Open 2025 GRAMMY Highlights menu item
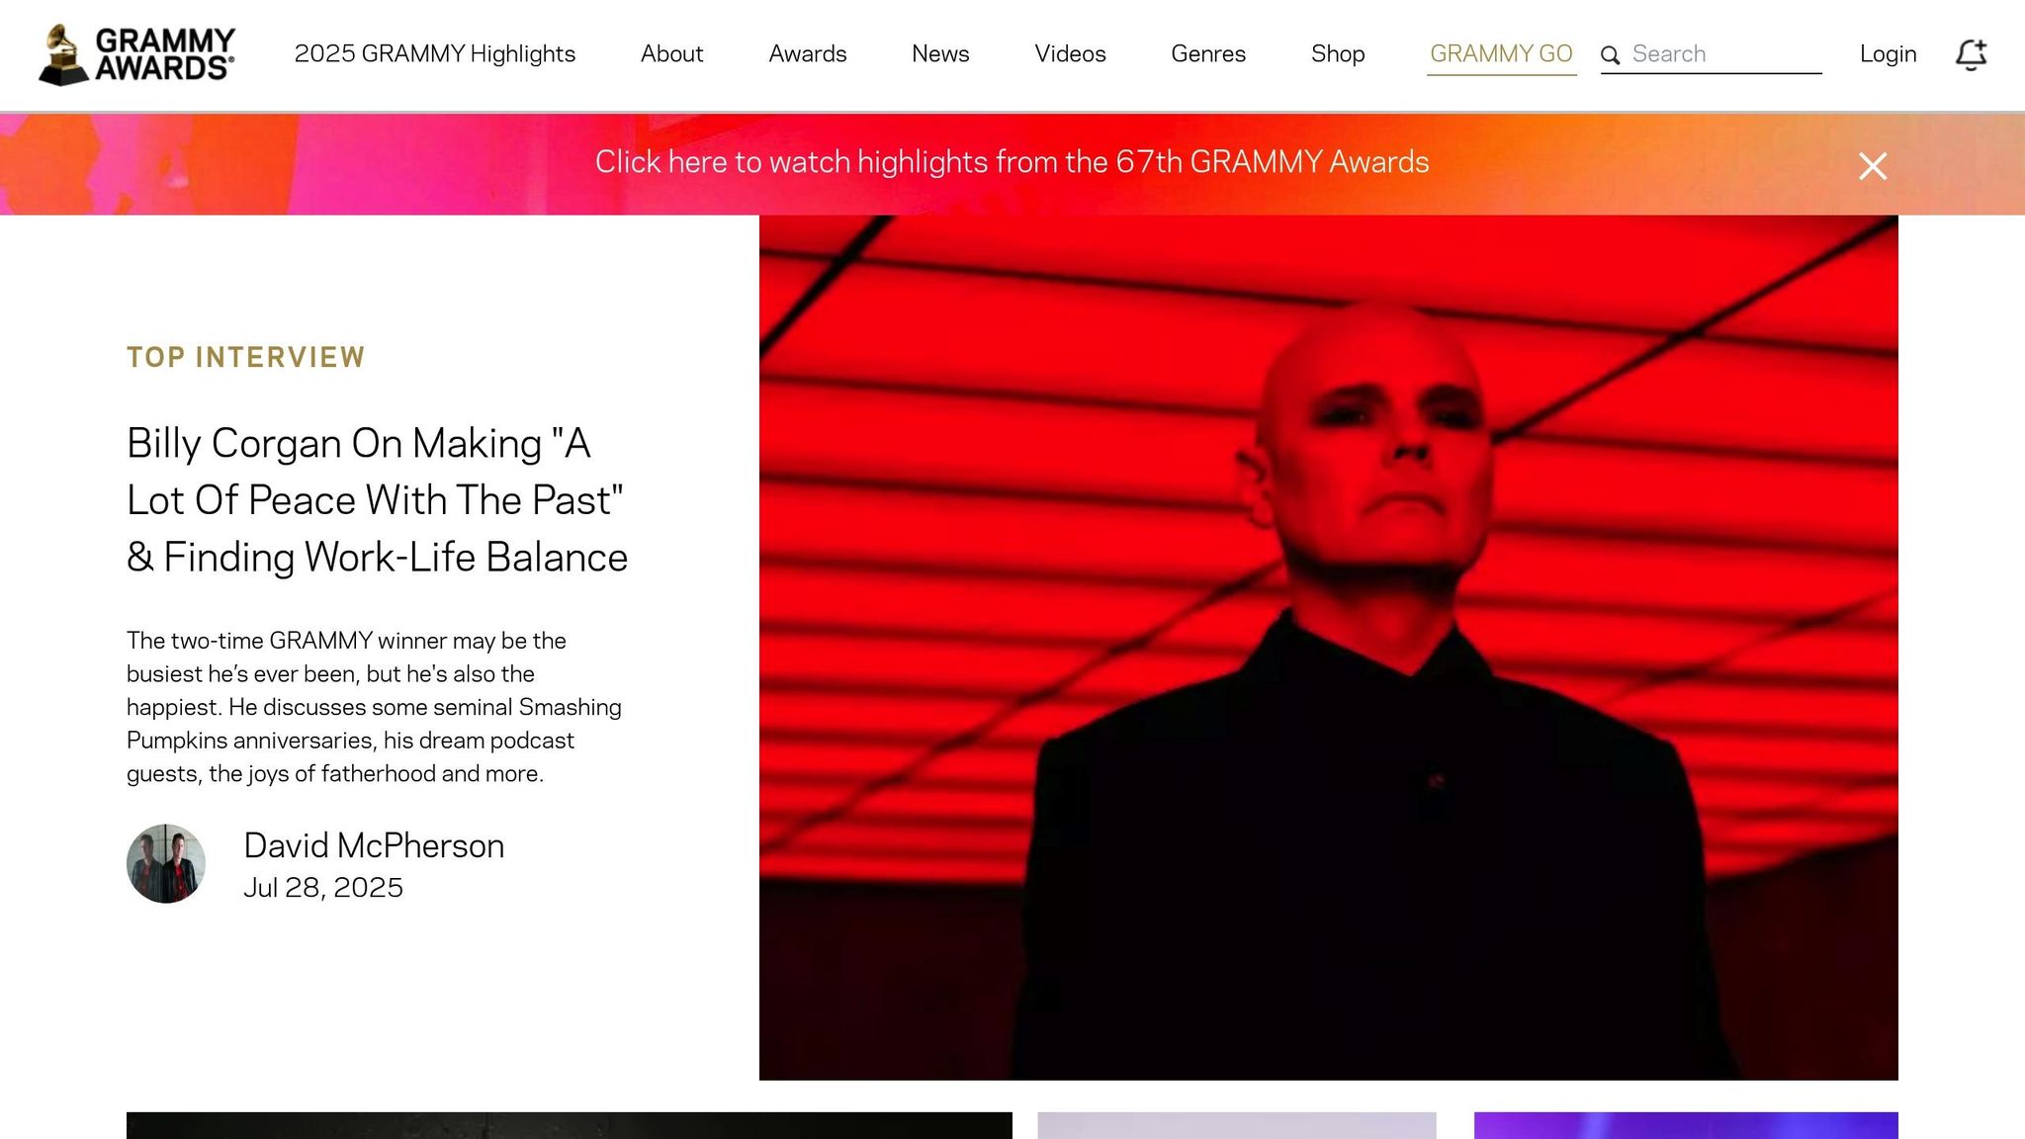The image size is (2025, 1139). (435, 53)
